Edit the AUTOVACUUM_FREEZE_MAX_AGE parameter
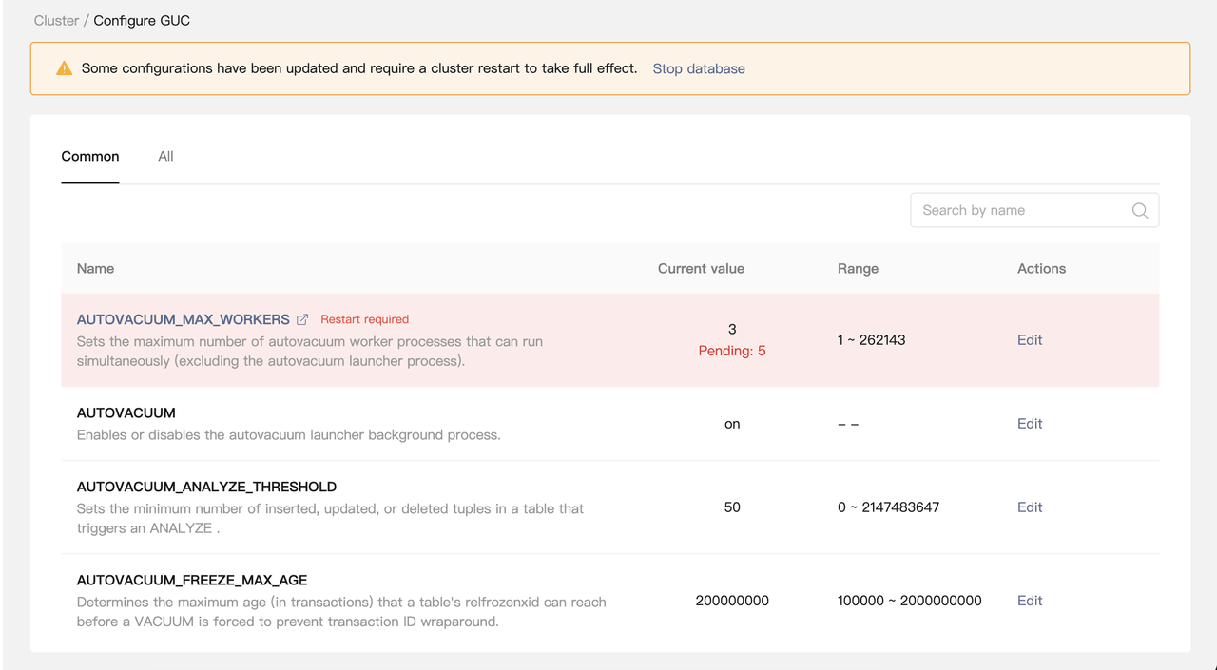The image size is (1217, 670). tap(1030, 601)
